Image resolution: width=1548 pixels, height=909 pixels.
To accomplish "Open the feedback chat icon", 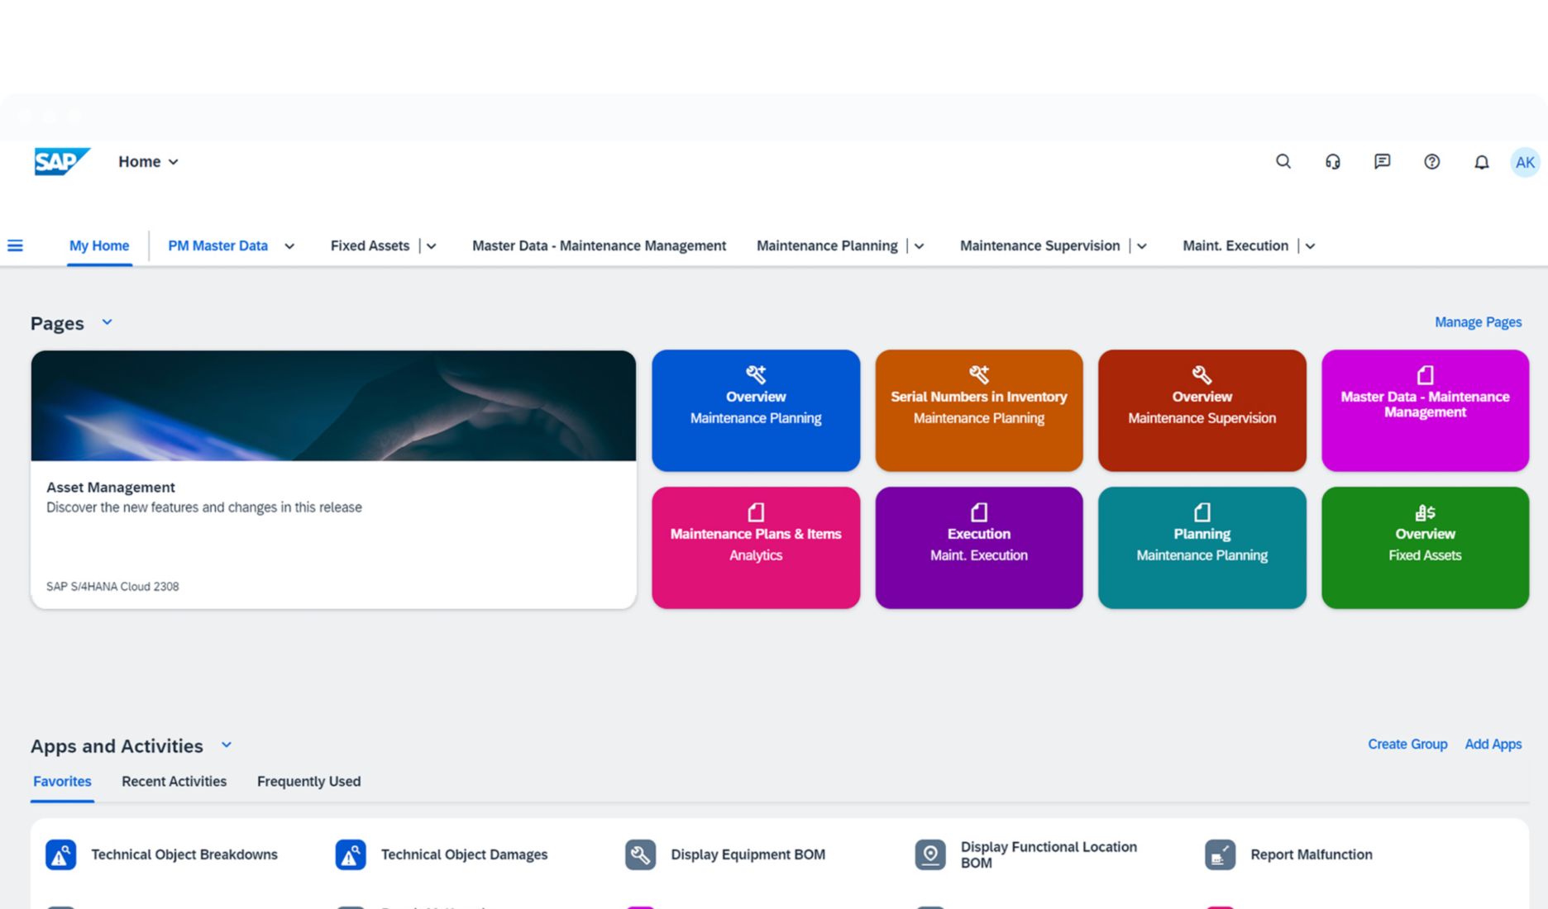I will pyautogui.click(x=1382, y=162).
